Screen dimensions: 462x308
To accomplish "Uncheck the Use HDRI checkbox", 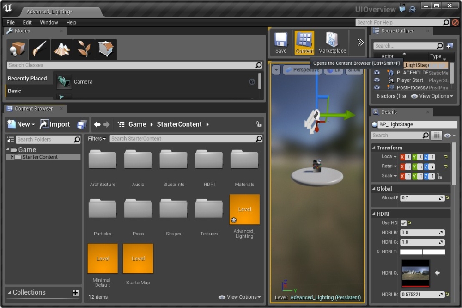I will click(403, 223).
